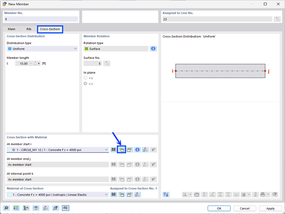Select x-y in plane radio button

click(85, 78)
